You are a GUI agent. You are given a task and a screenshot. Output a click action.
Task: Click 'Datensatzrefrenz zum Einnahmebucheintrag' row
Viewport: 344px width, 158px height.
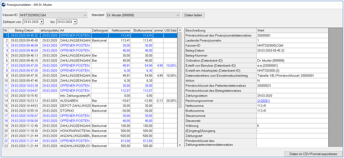256,76
